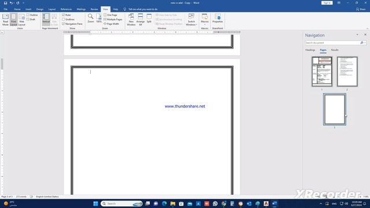Screen dimensions: 370x208
Task: Show One Page zoom
Action: [x=110, y=15]
